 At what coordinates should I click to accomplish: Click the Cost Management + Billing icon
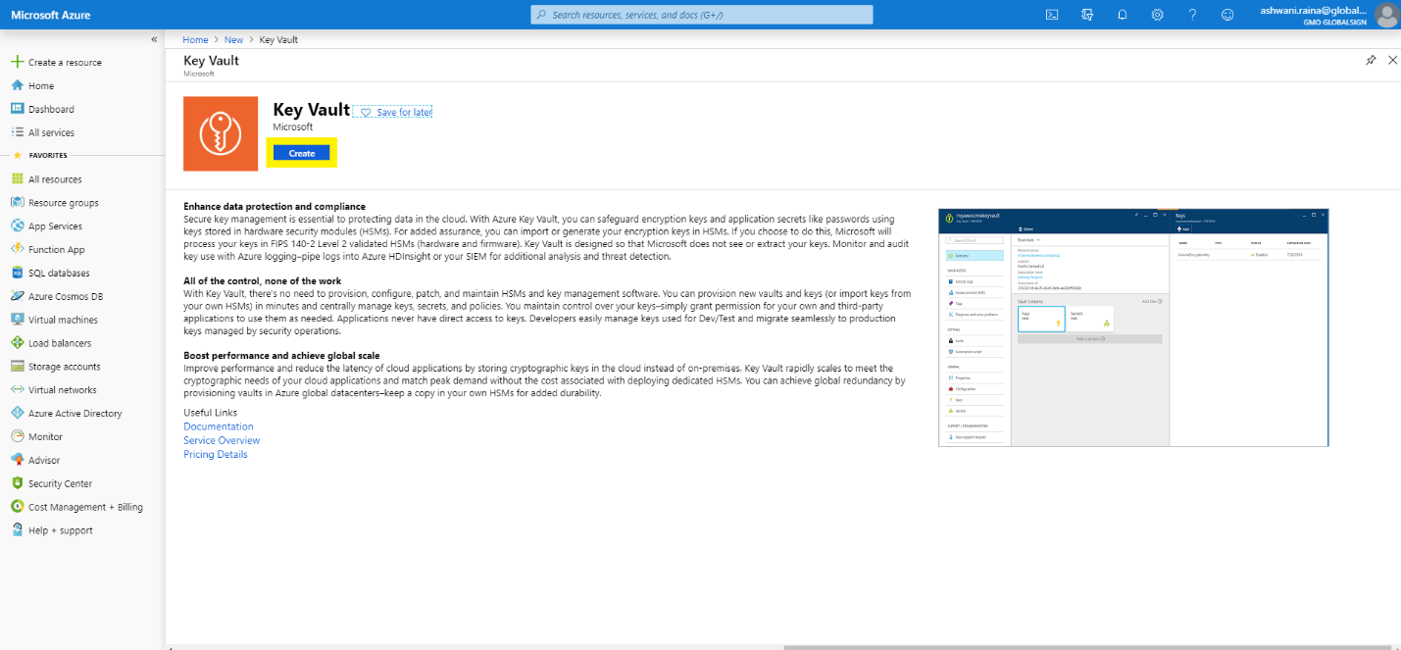tap(17, 507)
